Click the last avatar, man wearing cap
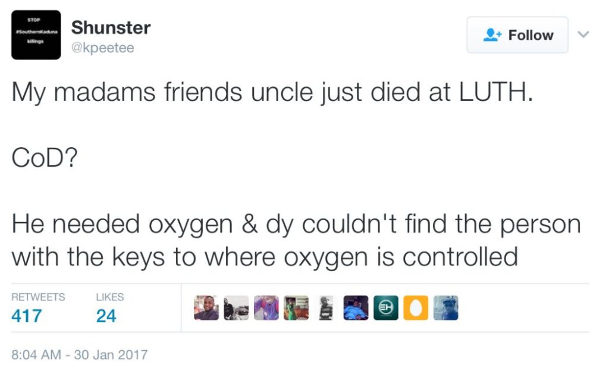Image resolution: width=609 pixels, height=368 pixels. pos(446,308)
